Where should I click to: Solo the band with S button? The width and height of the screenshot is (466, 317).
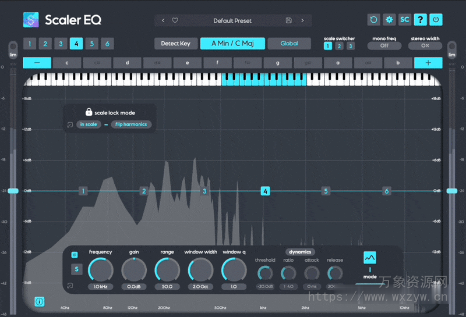[x=77, y=269]
